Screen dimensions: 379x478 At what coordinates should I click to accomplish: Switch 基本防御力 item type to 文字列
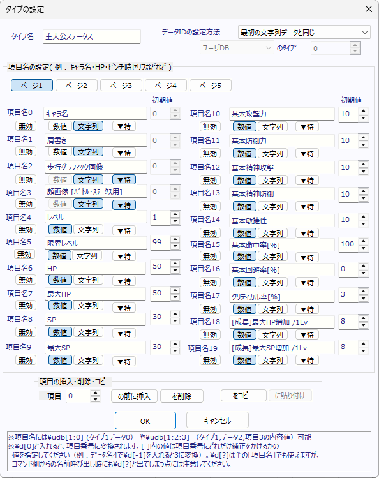click(x=272, y=154)
